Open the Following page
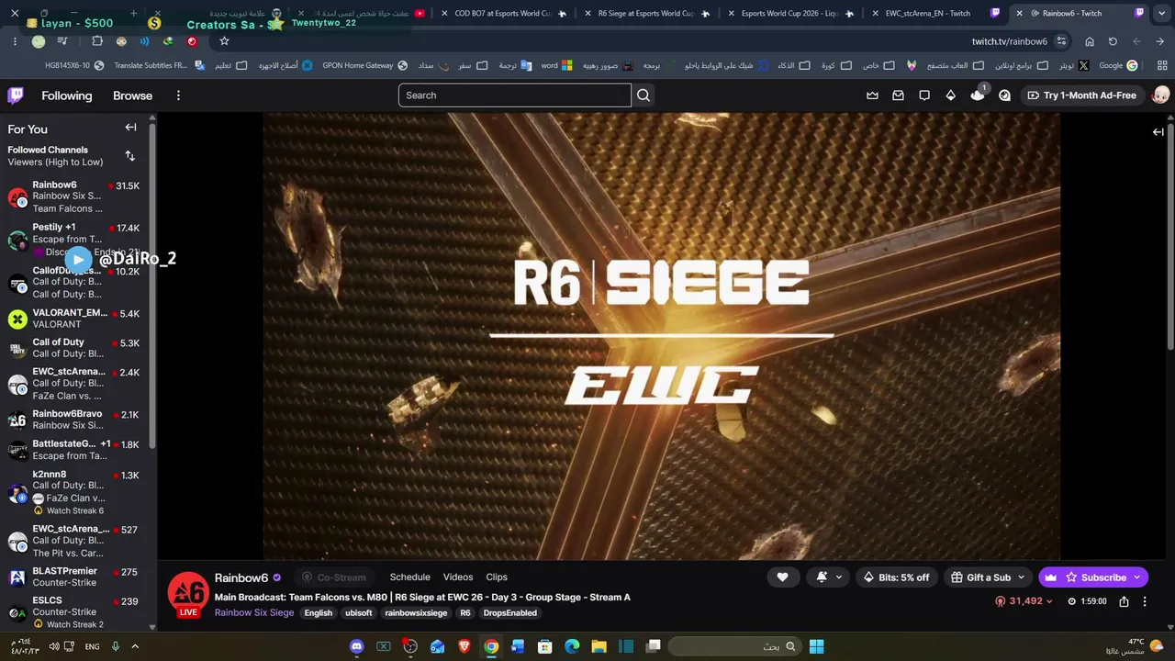1175x661 pixels. 66,95
